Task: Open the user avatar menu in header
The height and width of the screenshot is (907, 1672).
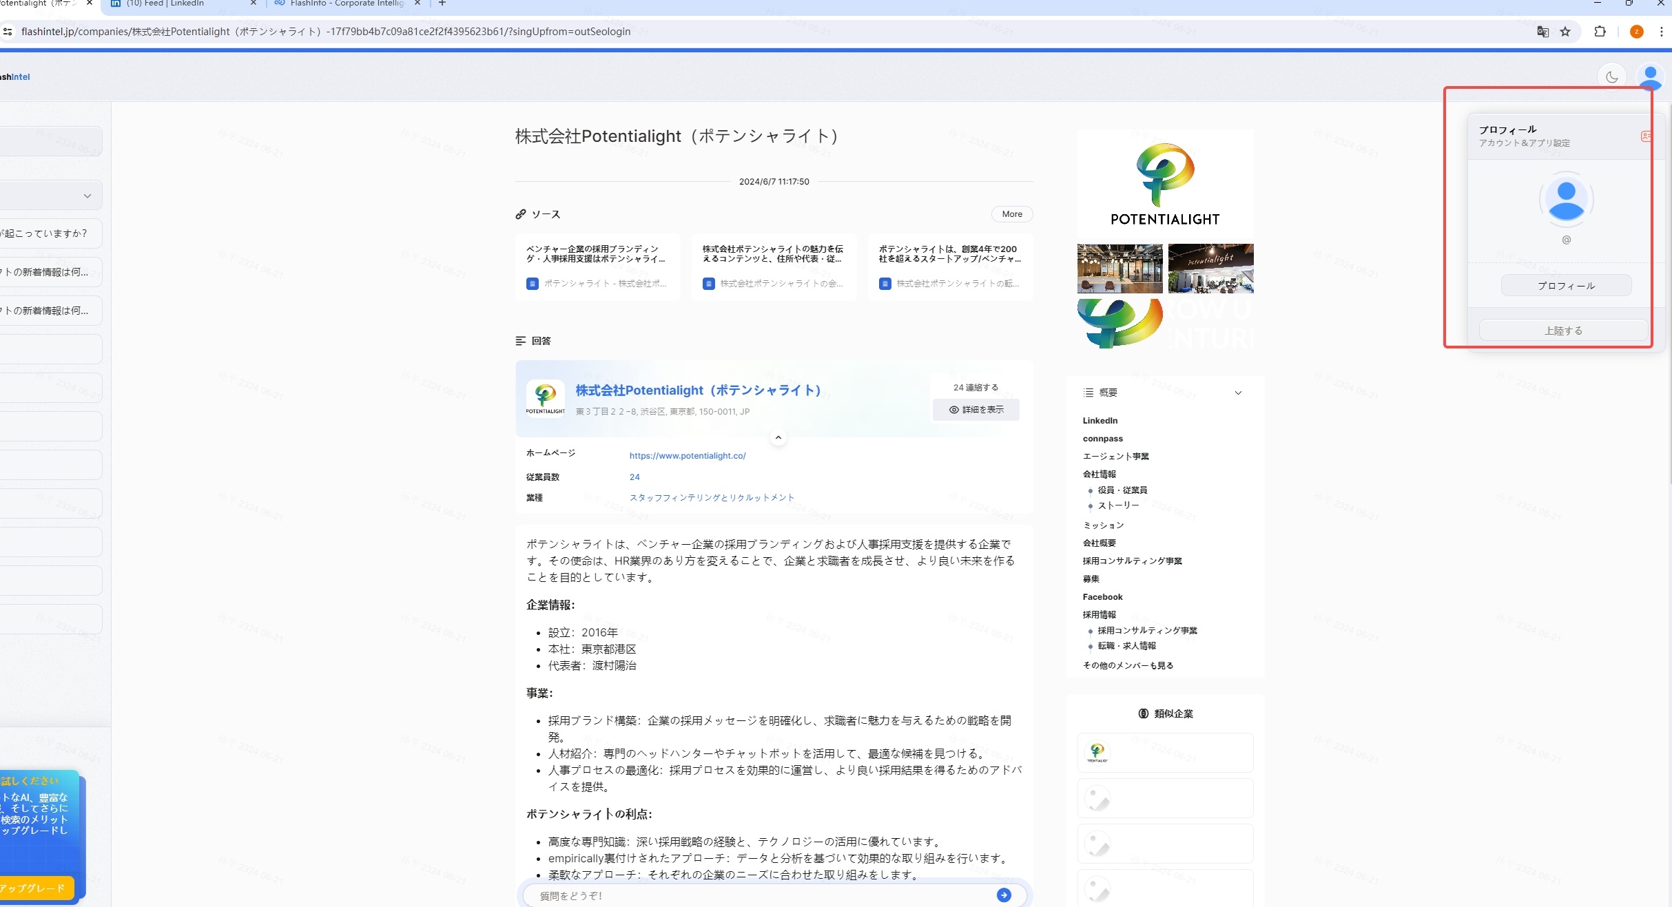Action: [1650, 77]
